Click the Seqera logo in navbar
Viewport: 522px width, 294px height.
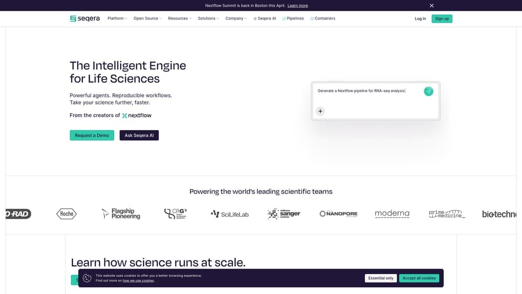[x=85, y=19]
